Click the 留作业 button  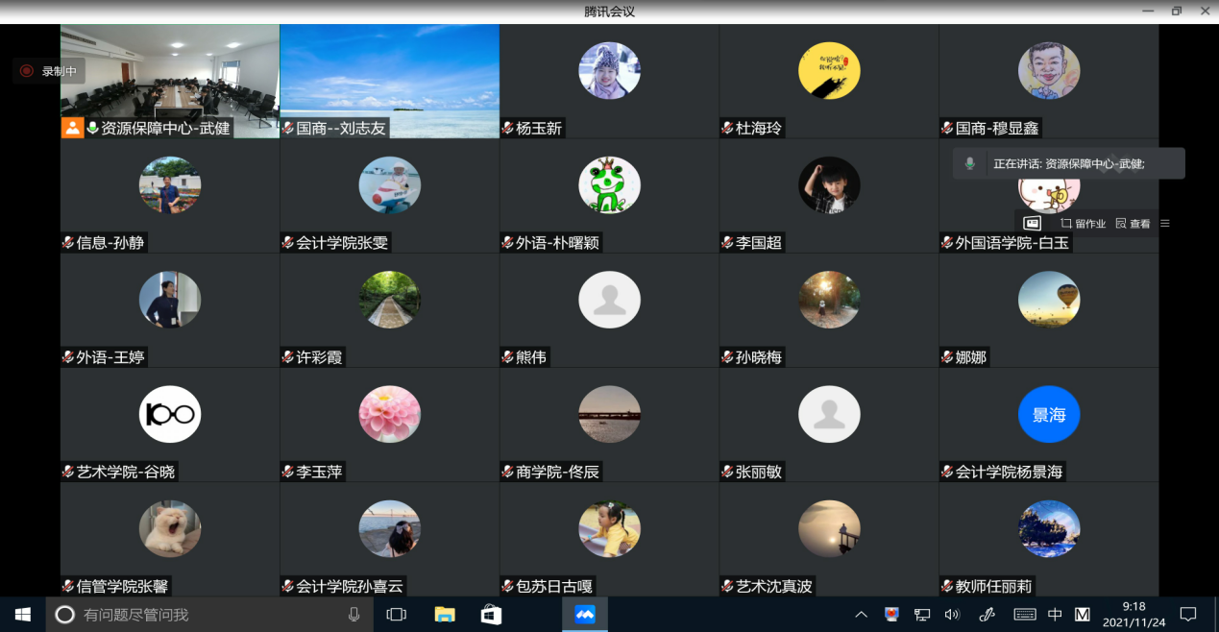pos(1083,224)
